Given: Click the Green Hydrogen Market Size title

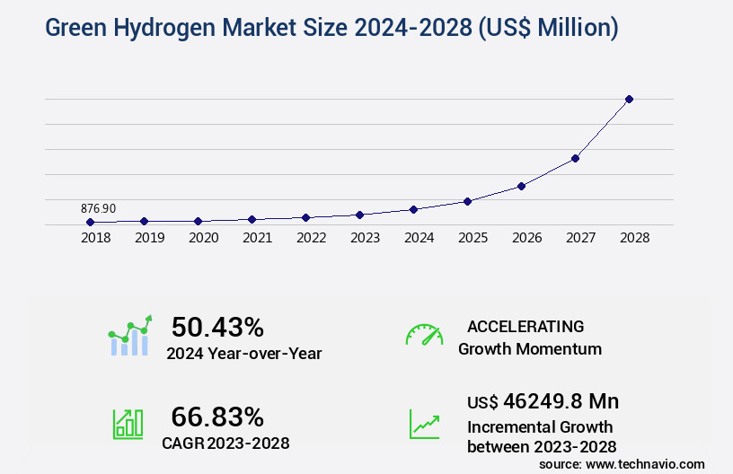Looking at the screenshot, I should point(331,28).
